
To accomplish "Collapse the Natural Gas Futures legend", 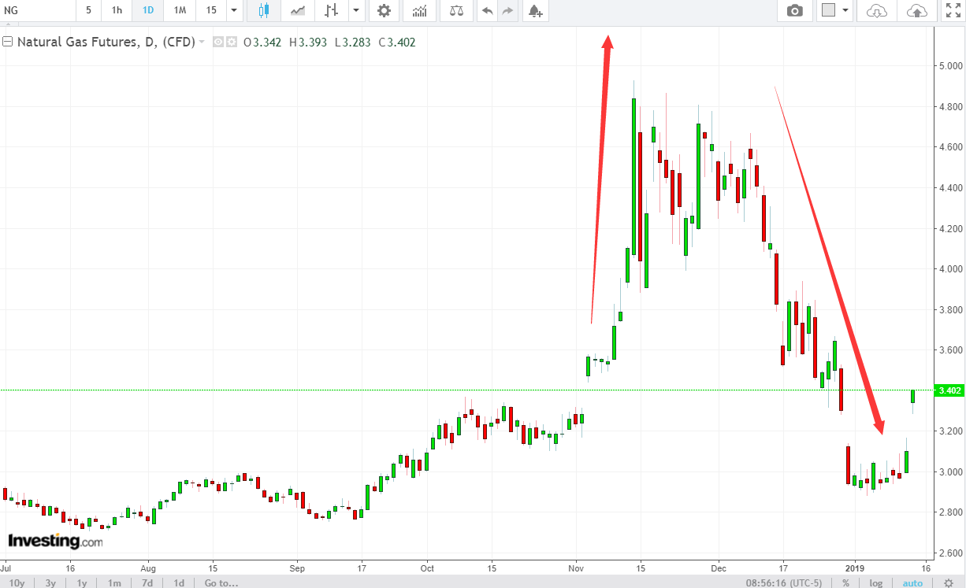I will pos(8,43).
